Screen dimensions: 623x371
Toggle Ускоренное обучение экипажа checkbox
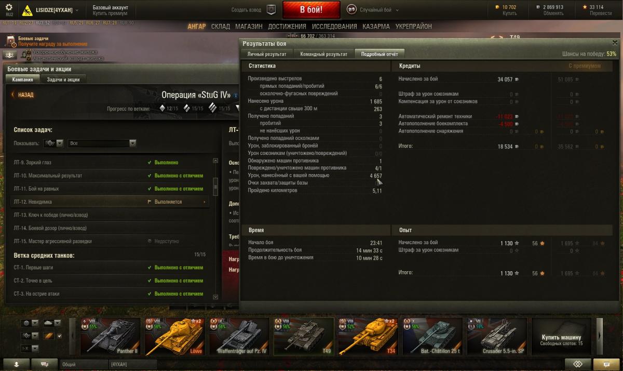click(29, 52)
